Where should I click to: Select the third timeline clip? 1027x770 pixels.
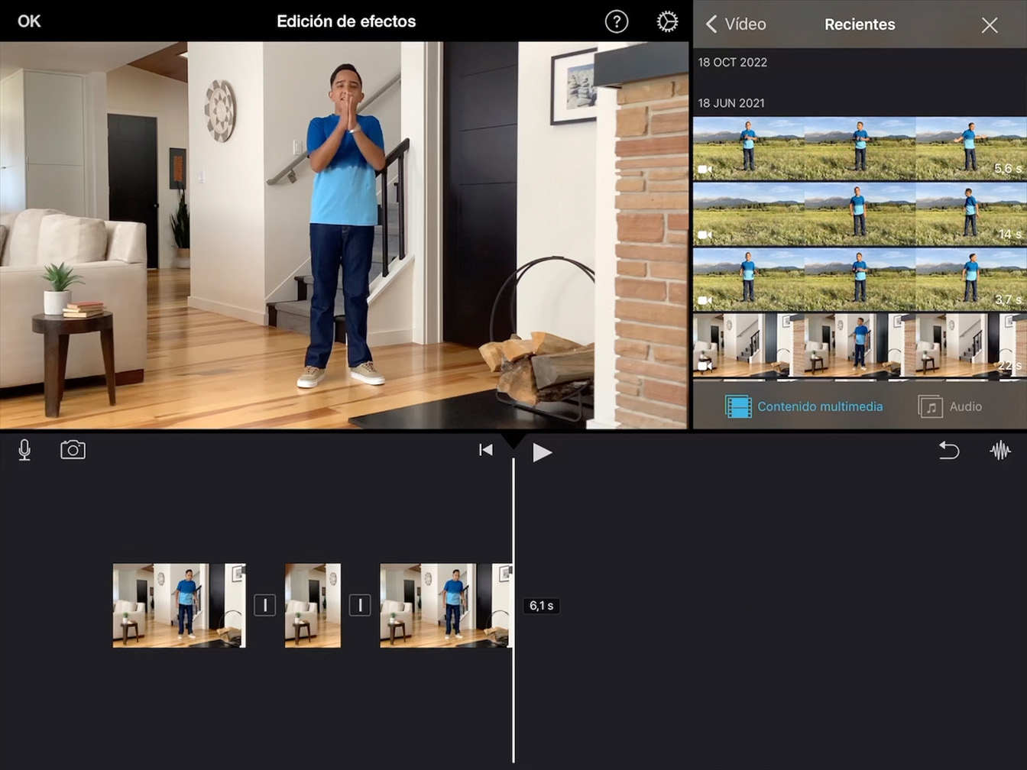click(445, 606)
